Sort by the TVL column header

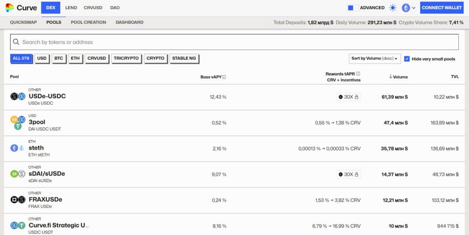(x=455, y=77)
